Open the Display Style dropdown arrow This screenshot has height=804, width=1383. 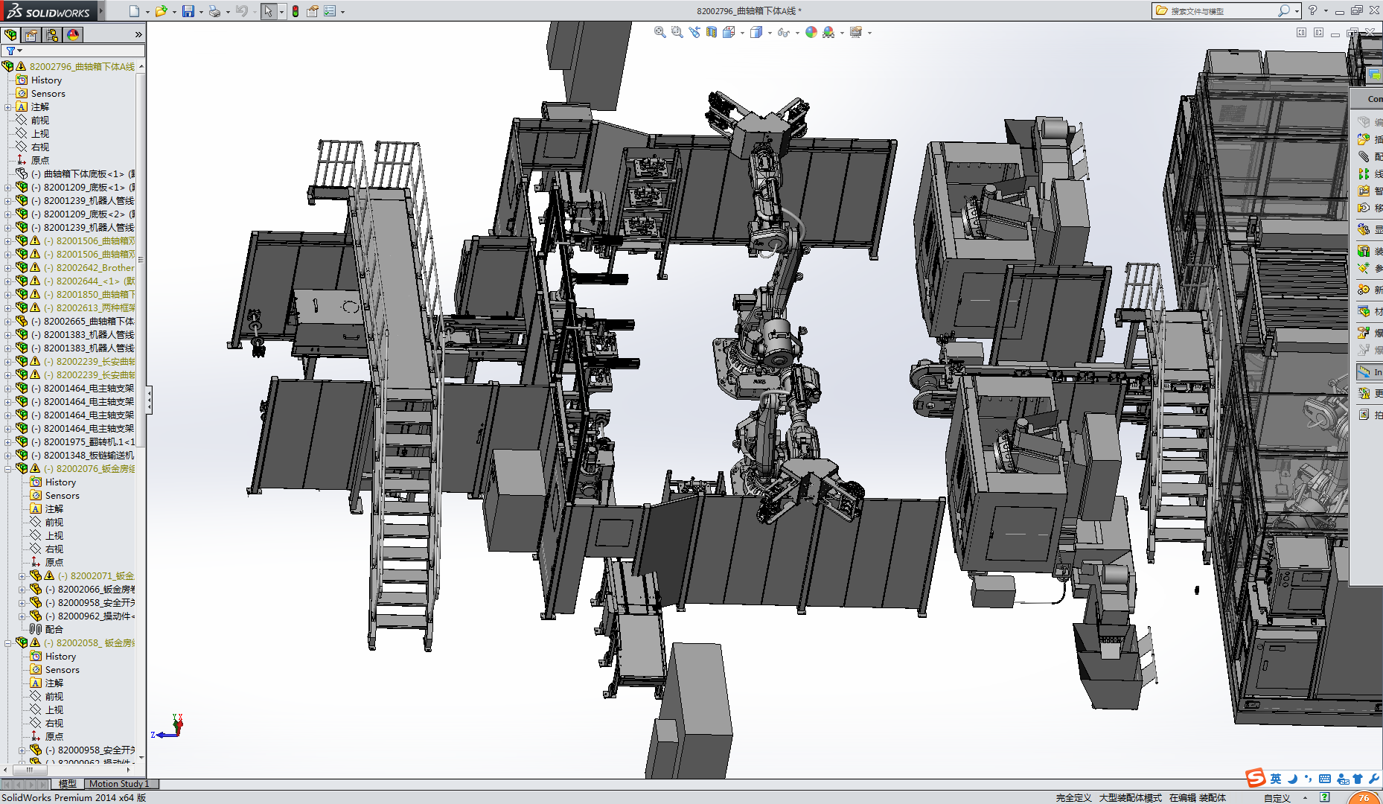coord(770,33)
